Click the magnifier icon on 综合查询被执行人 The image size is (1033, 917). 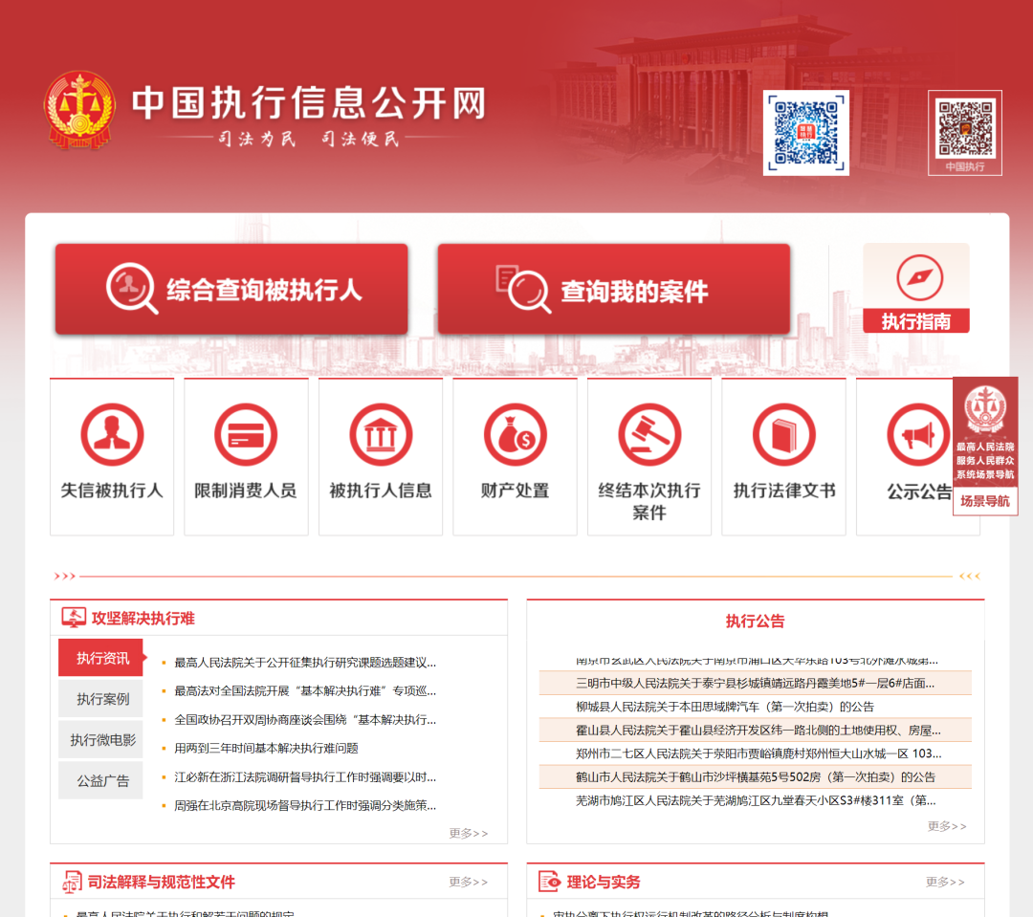[132, 289]
